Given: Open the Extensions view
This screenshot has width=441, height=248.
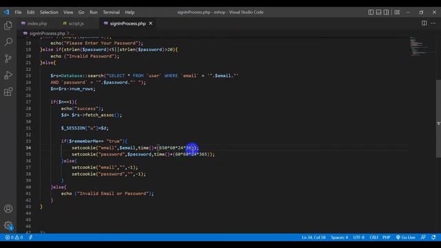Looking at the screenshot, I should (8, 92).
